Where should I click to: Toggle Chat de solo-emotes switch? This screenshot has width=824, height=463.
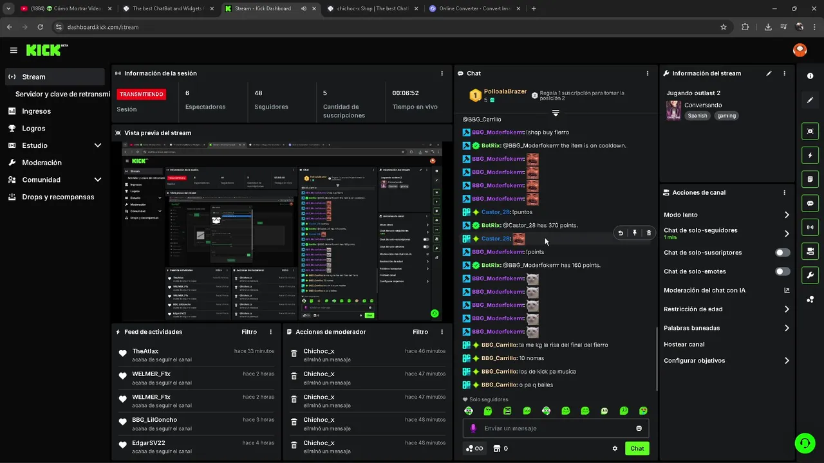tap(782, 271)
